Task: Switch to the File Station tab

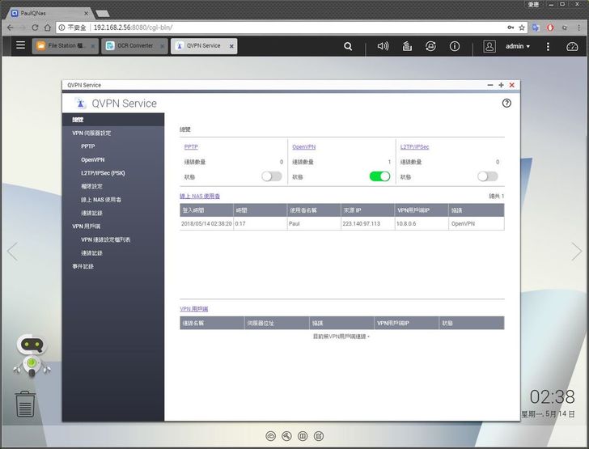Action: [66, 46]
